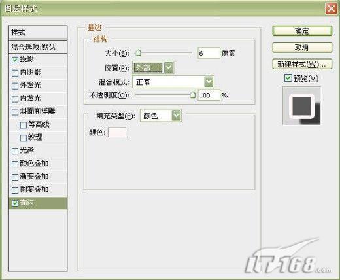Click the 大小 size slider handle
The width and height of the screenshot is (340, 280).
[x=138, y=53]
